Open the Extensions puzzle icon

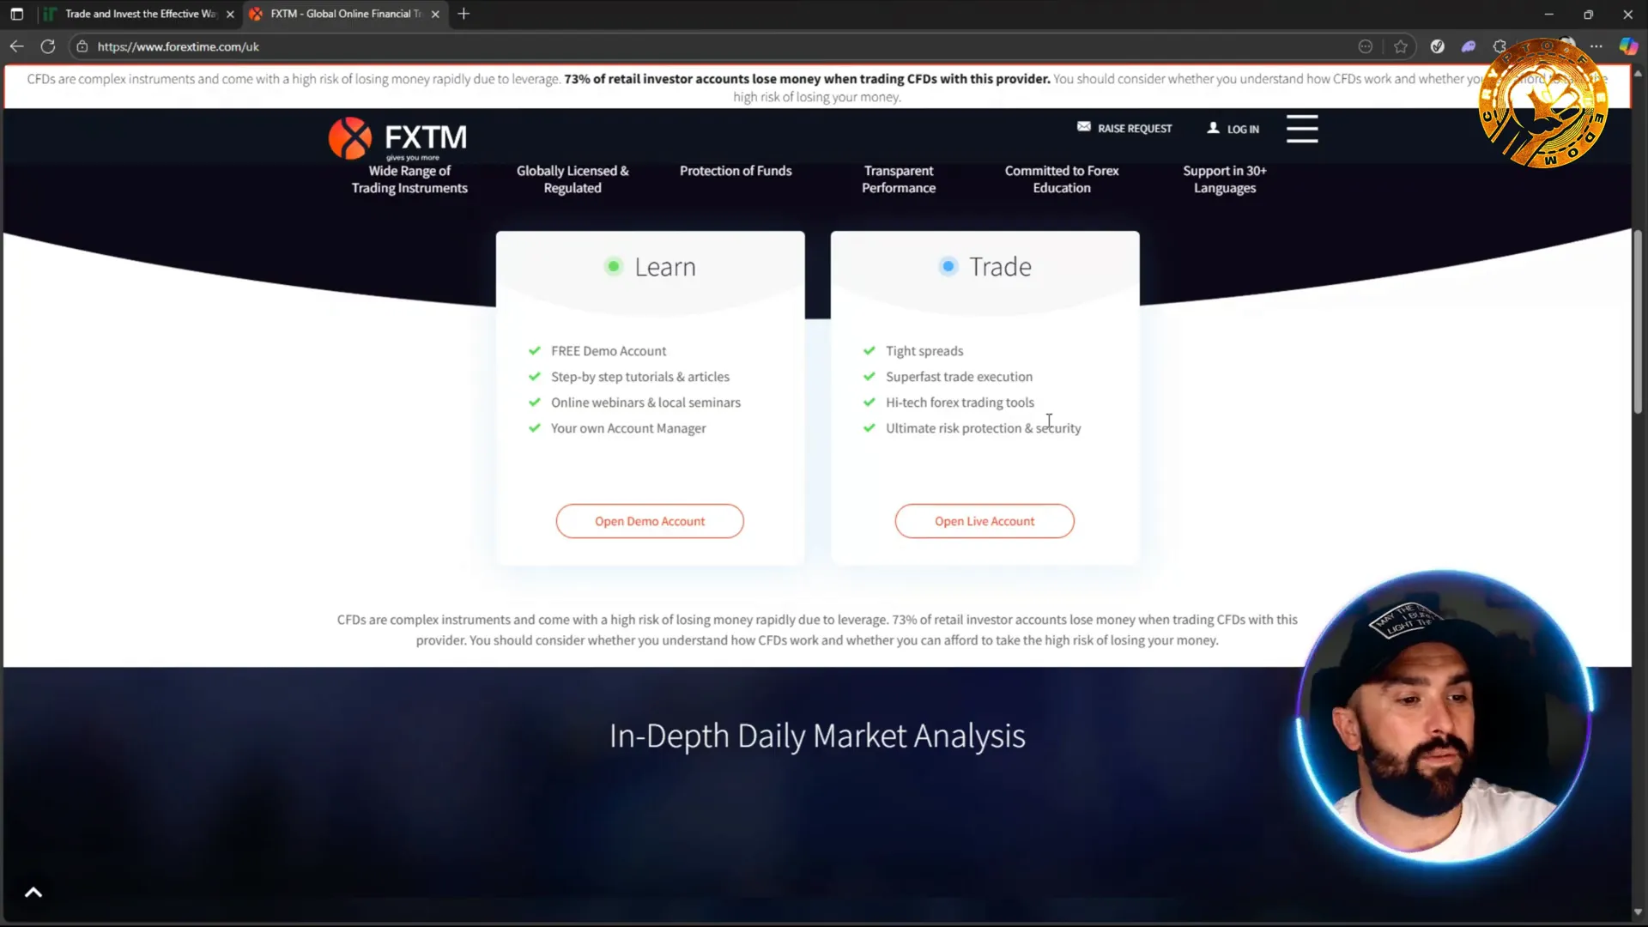(x=1500, y=46)
